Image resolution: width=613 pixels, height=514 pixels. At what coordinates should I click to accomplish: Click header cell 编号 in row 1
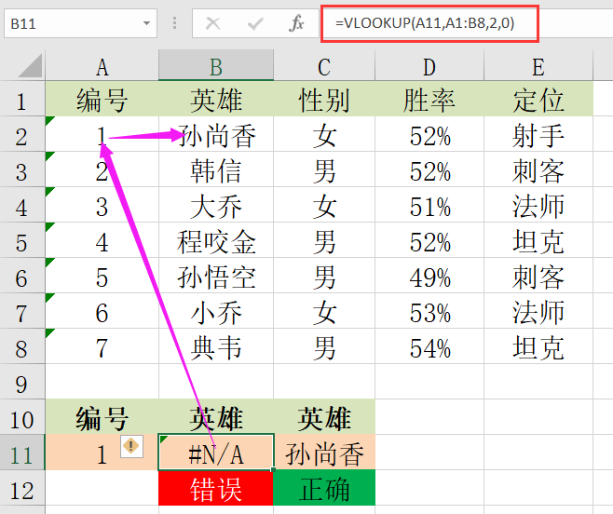[x=102, y=100]
